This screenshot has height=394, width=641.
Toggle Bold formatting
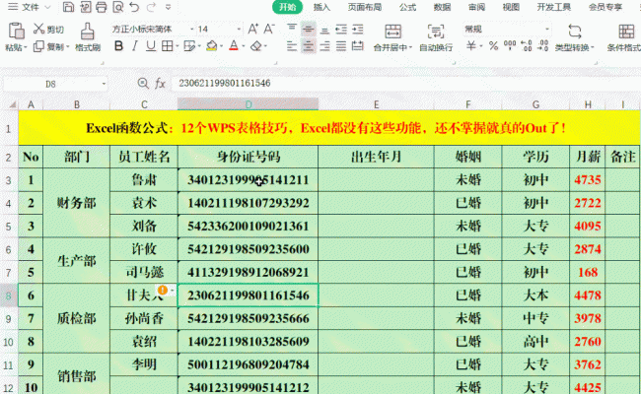point(118,46)
